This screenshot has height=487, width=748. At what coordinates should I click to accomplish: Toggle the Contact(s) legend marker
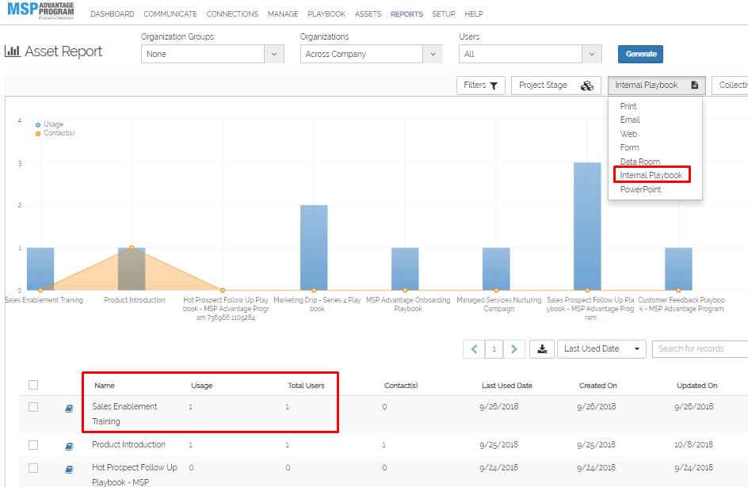point(38,134)
